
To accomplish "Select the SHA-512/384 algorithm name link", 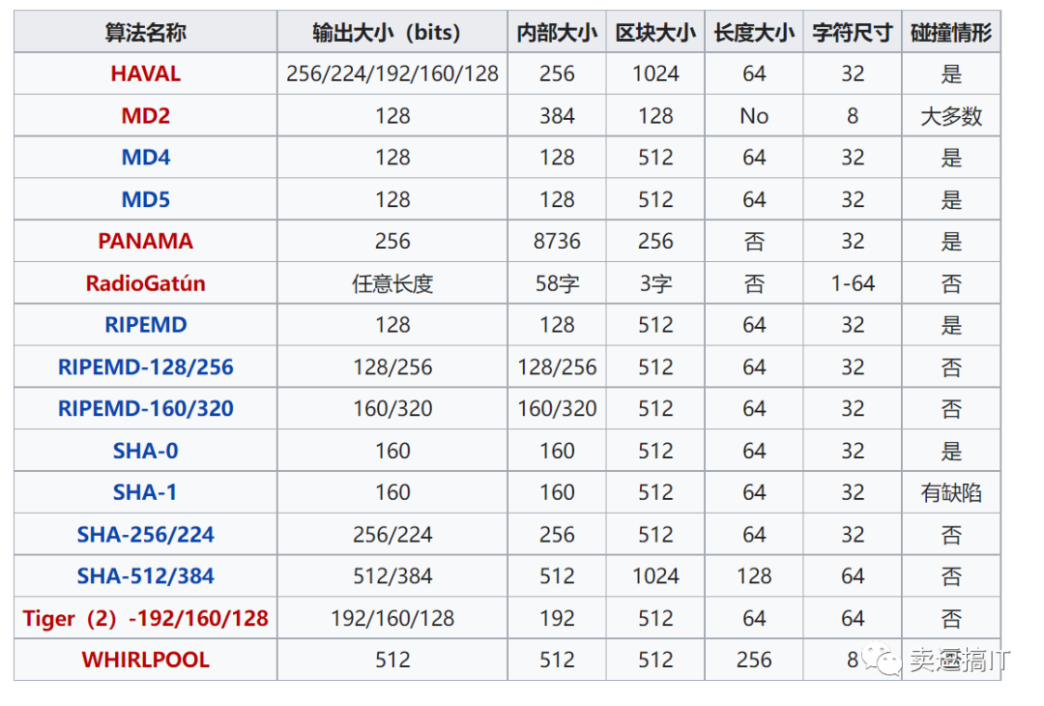I will pos(145,576).
